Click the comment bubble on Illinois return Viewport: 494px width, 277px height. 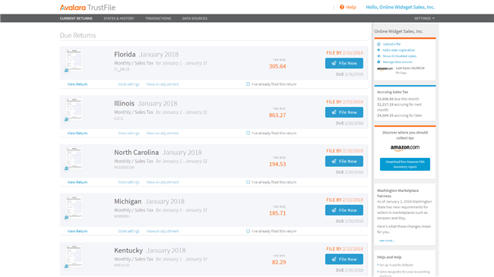coord(66,120)
